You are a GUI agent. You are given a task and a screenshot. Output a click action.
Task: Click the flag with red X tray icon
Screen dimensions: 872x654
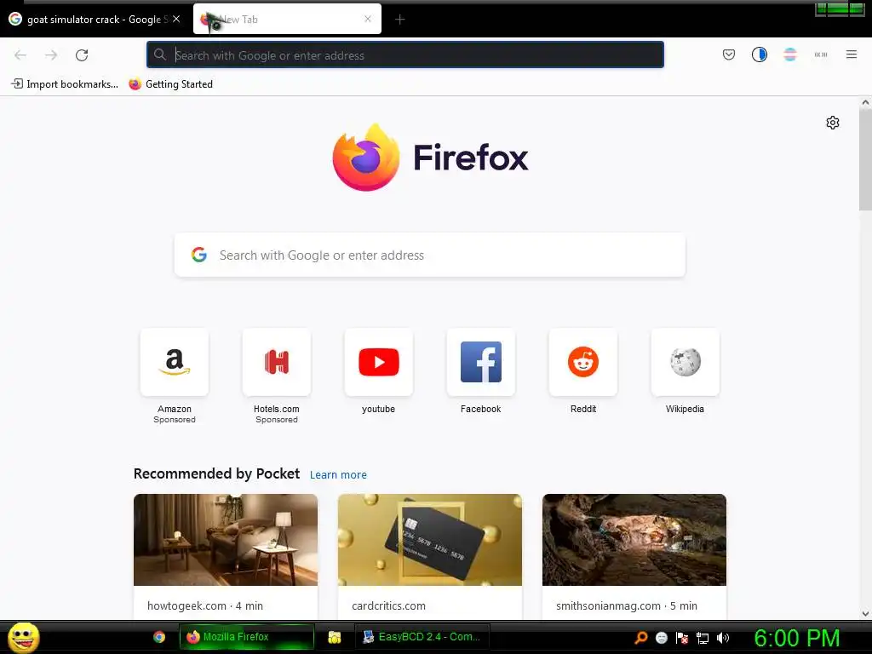682,638
